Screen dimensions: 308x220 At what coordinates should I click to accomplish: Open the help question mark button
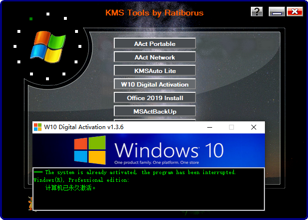257,12
